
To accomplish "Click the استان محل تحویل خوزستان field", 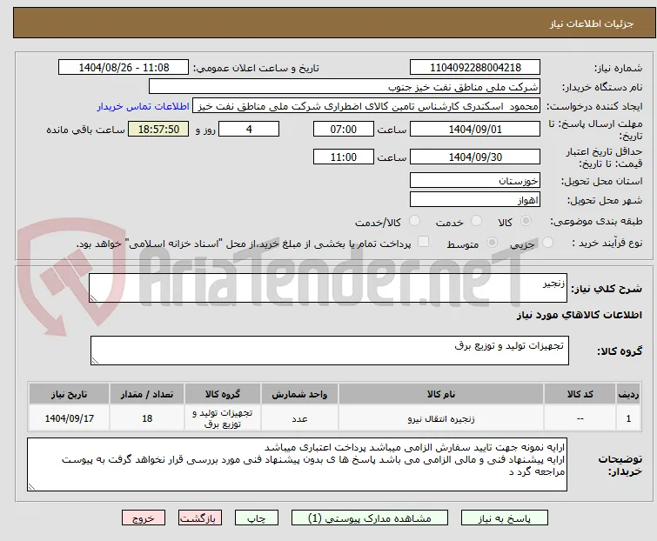I will [x=475, y=180].
